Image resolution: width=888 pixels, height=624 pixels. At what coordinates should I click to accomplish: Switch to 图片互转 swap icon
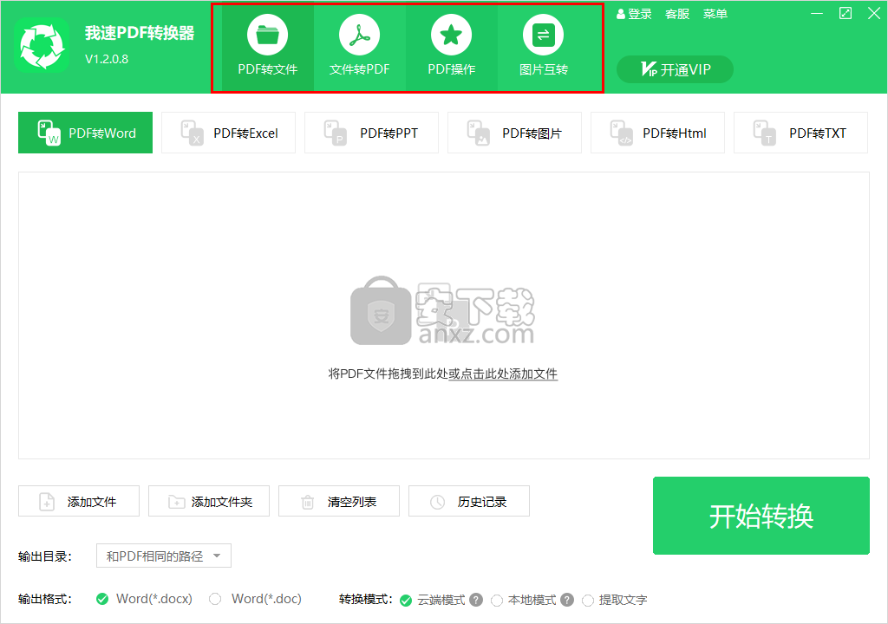pos(543,36)
